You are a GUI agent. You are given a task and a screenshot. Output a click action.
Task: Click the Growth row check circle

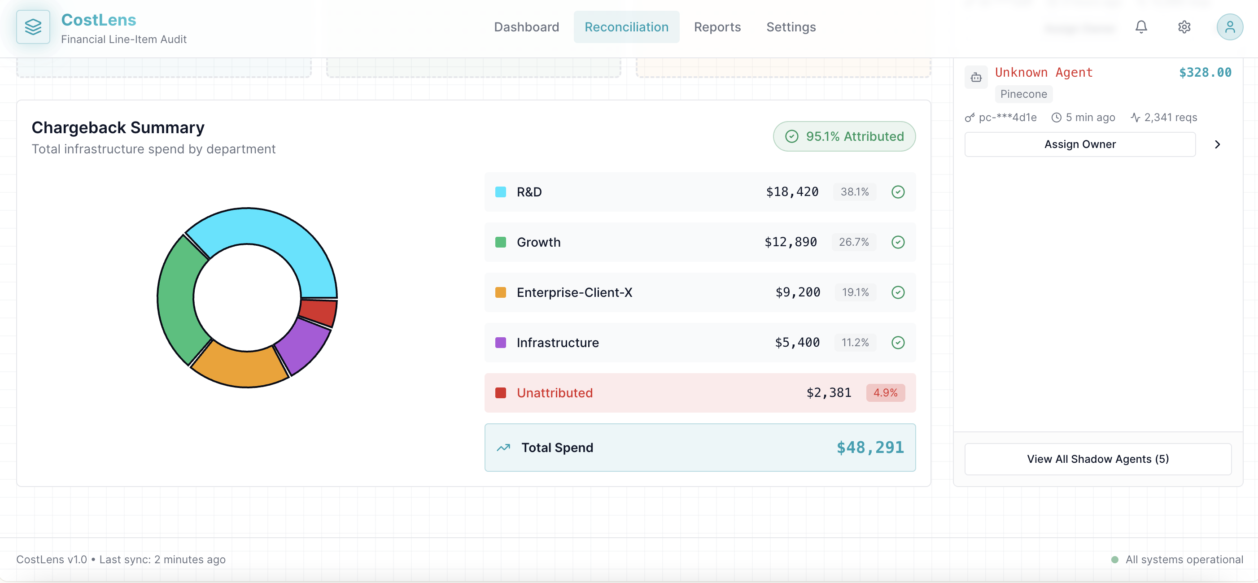pos(898,242)
